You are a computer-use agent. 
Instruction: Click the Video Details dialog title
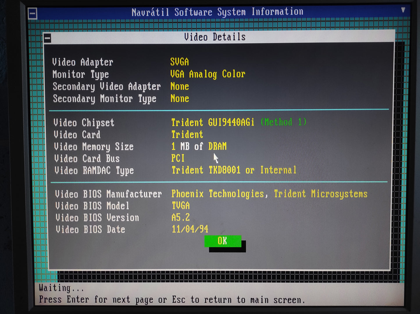coord(215,37)
